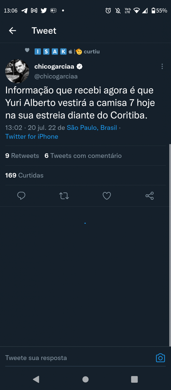Tap the Android back navigation triangle
The height and width of the screenshot is (390, 171).
[x=36, y=379]
